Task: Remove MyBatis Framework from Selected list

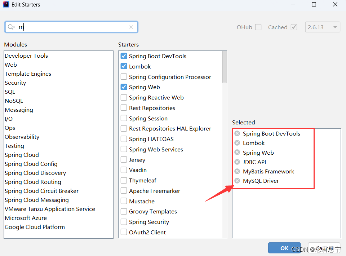Action: coord(237,172)
